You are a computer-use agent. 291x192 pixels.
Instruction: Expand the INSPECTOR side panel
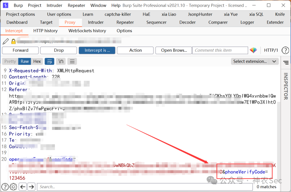tap(286, 86)
